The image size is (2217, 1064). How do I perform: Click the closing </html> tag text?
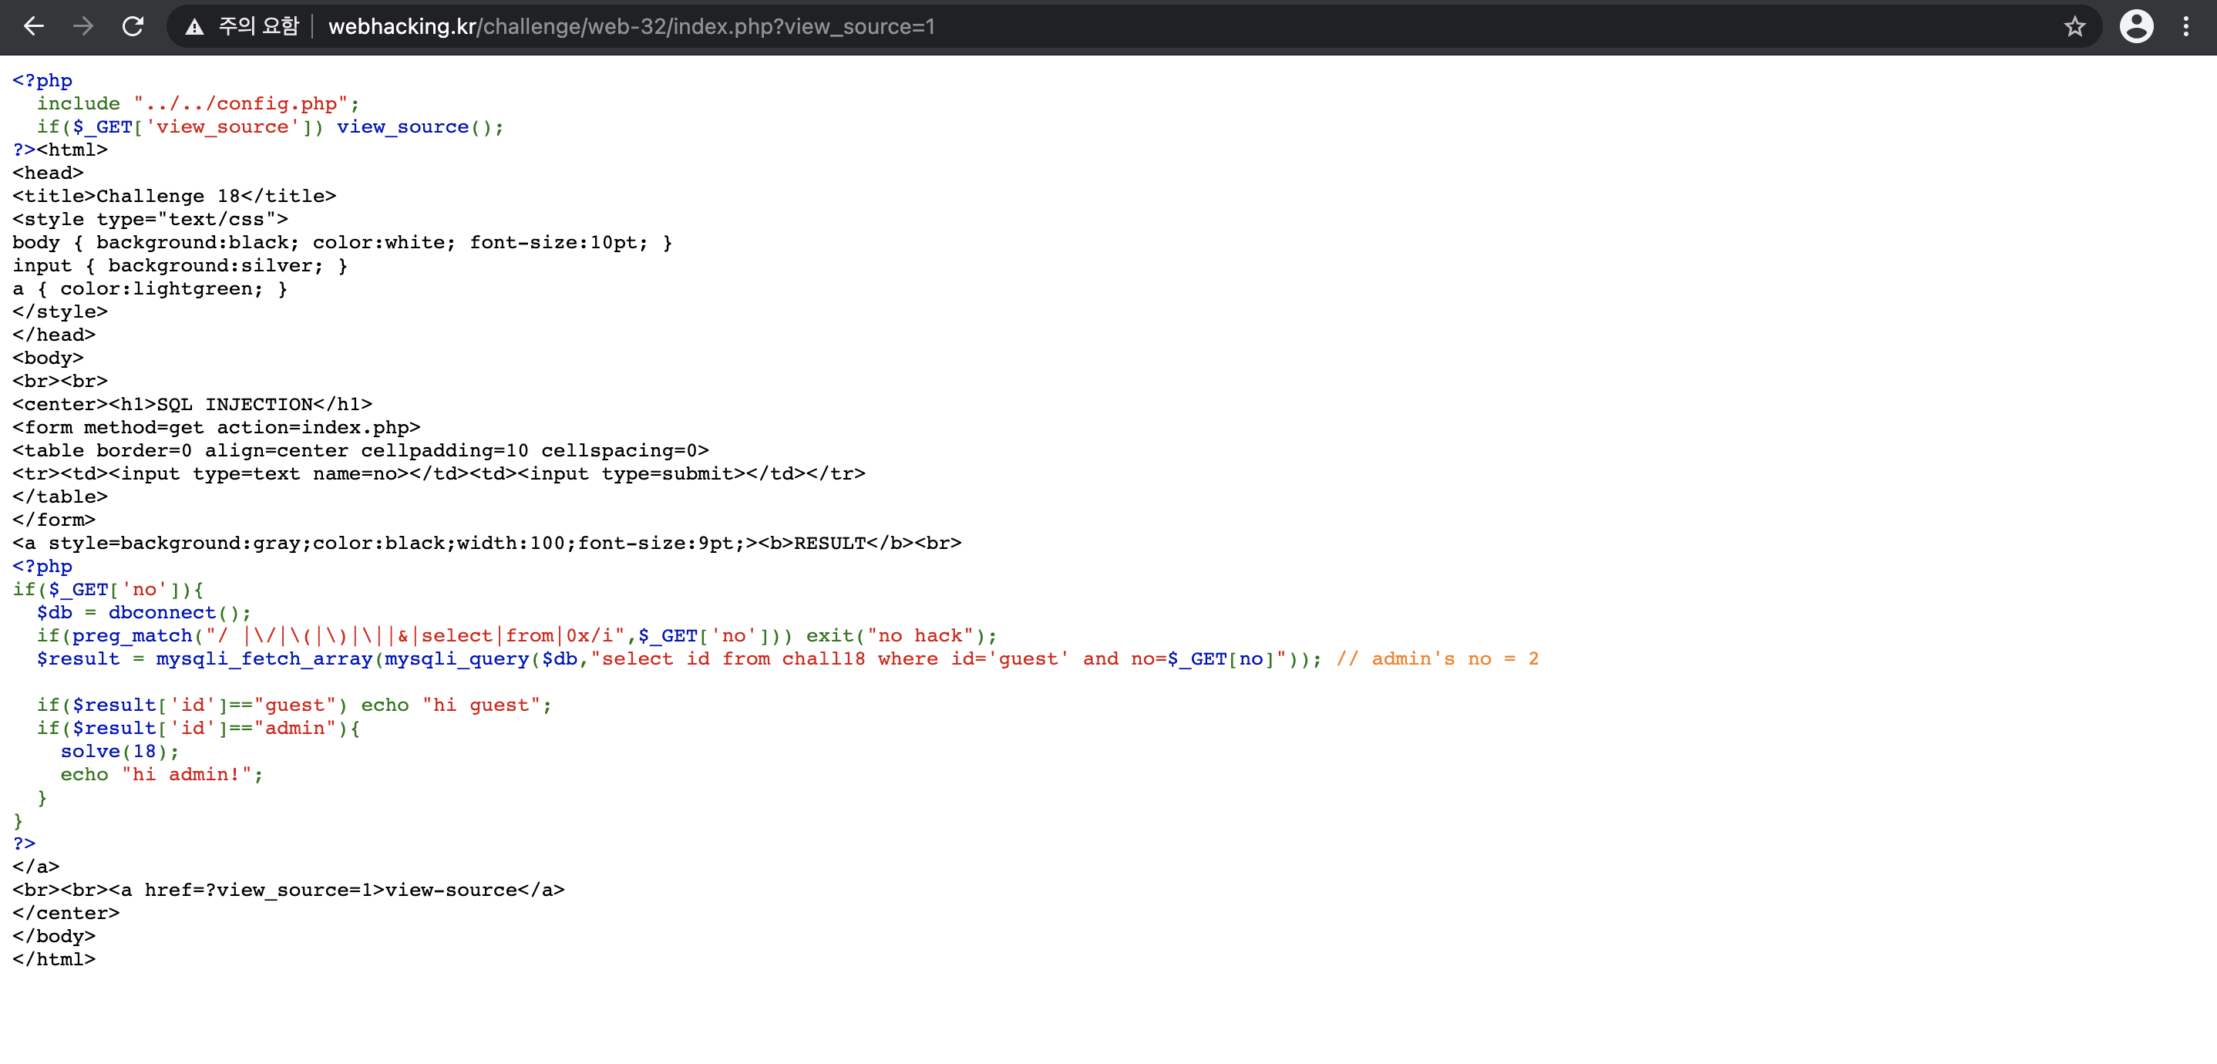coord(53,959)
